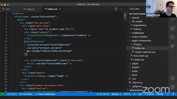This screenshot has height=99, width=177.
Task: Open the Manage gear icon
Action: 173,87
